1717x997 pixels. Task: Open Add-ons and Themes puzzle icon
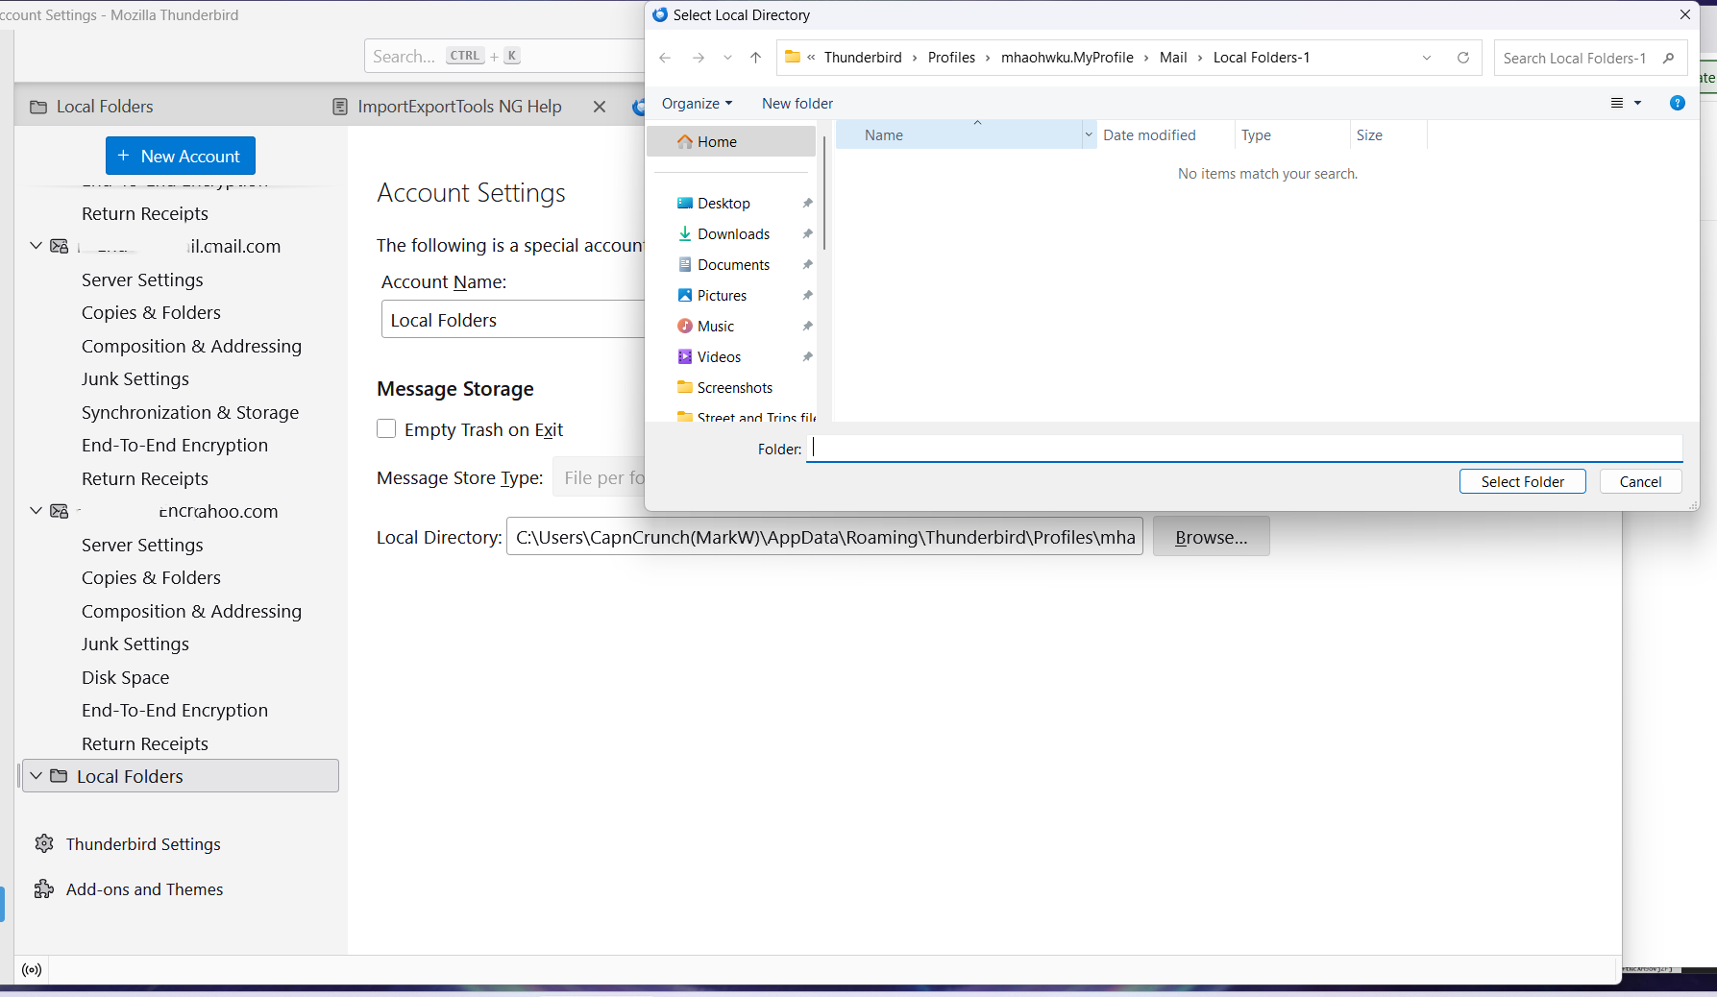44,889
